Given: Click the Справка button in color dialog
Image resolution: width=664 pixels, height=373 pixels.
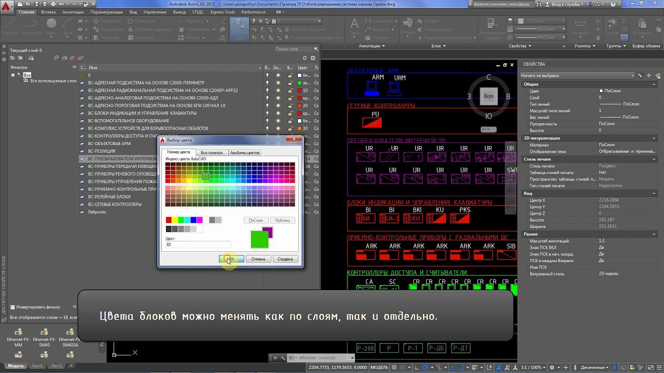Looking at the screenshot, I should (x=285, y=259).
